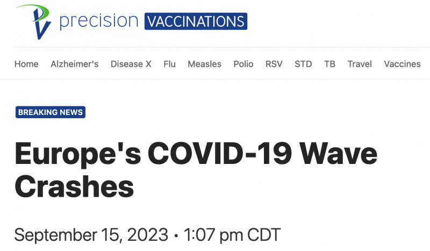Go to the Alzheimer's section
Viewport: 430px width, 251px height.
tap(74, 64)
